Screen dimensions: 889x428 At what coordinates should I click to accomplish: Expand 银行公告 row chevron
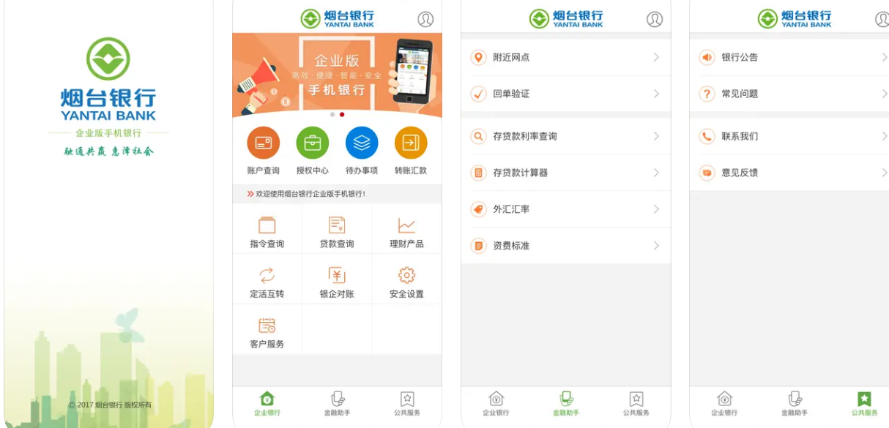point(885,57)
